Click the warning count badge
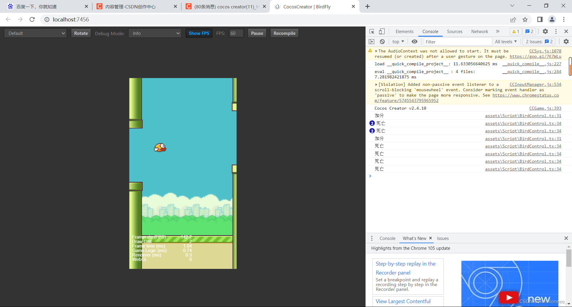572x307 pixels. (516, 31)
